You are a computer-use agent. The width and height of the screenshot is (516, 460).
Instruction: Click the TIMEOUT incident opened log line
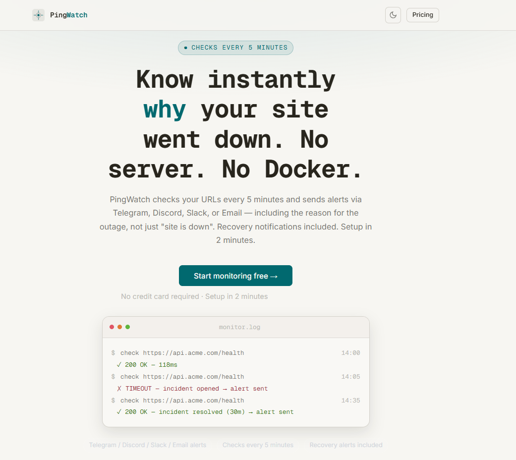pyautogui.click(x=192, y=389)
